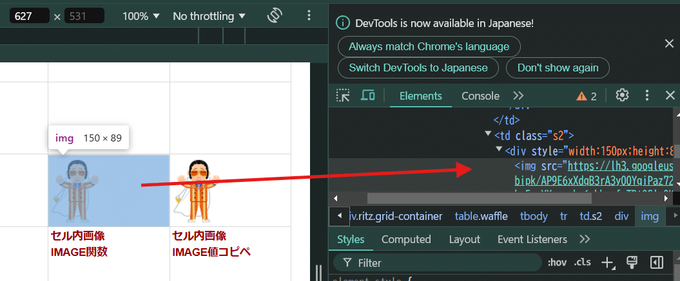Image resolution: width=680 pixels, height=281 pixels.
Task: Show more DevTools panel tabs
Action: [518, 96]
